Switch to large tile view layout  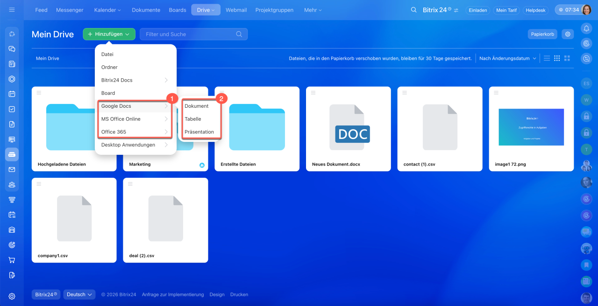[567, 58]
